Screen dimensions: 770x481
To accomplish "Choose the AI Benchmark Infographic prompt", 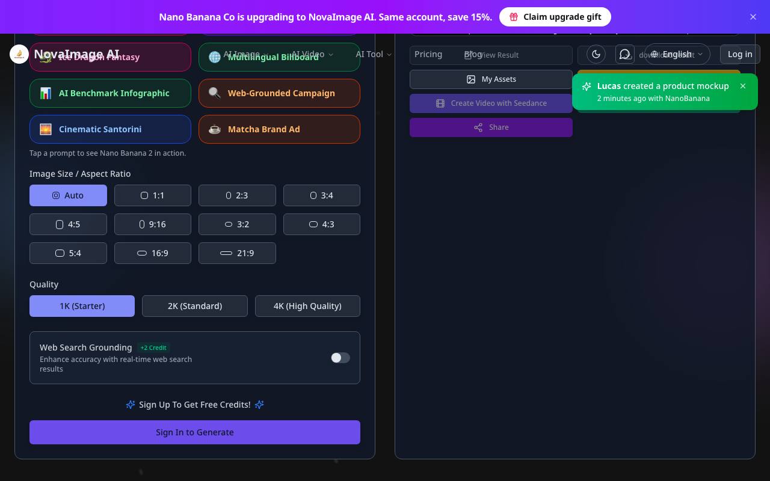I will click(110, 93).
